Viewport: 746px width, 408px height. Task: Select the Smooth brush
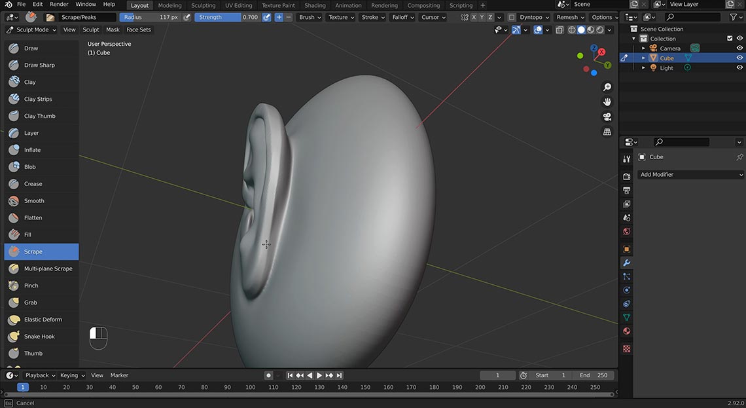[x=41, y=201]
